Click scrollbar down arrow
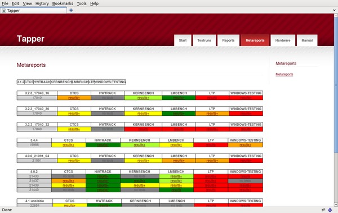Image resolution: width=338 pixels, height=213 pixels. pos(336,205)
